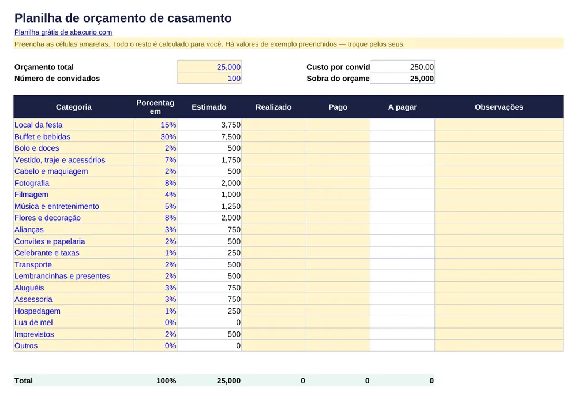Image resolution: width=577 pixels, height=399 pixels.
Task: Click the Realizado column header
Action: 273,107
